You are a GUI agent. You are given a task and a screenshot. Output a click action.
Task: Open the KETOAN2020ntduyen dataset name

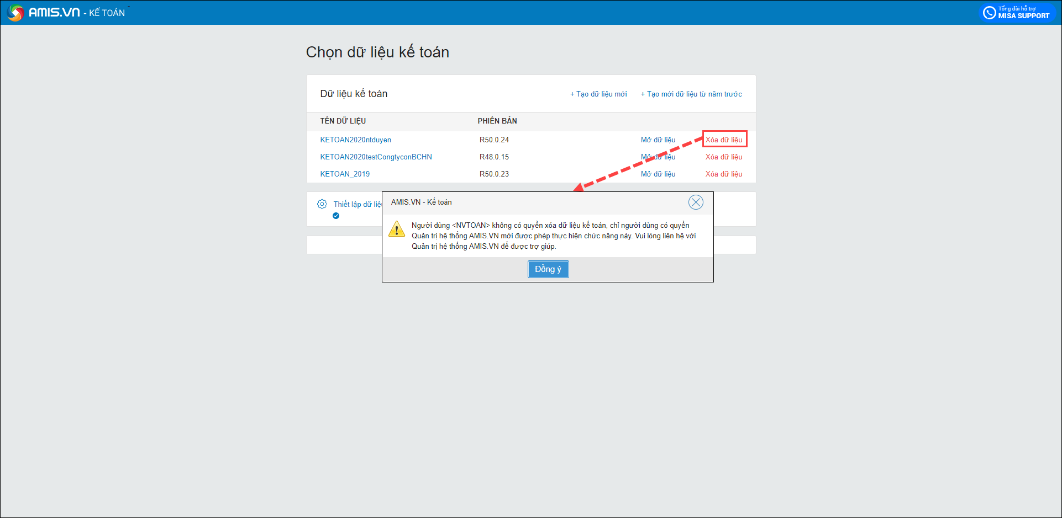pos(355,140)
